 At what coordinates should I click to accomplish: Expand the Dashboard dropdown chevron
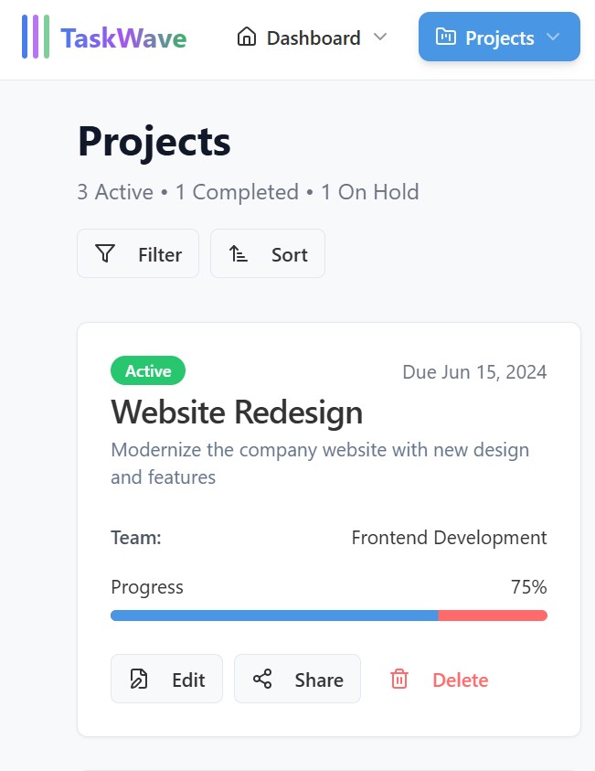tap(381, 37)
